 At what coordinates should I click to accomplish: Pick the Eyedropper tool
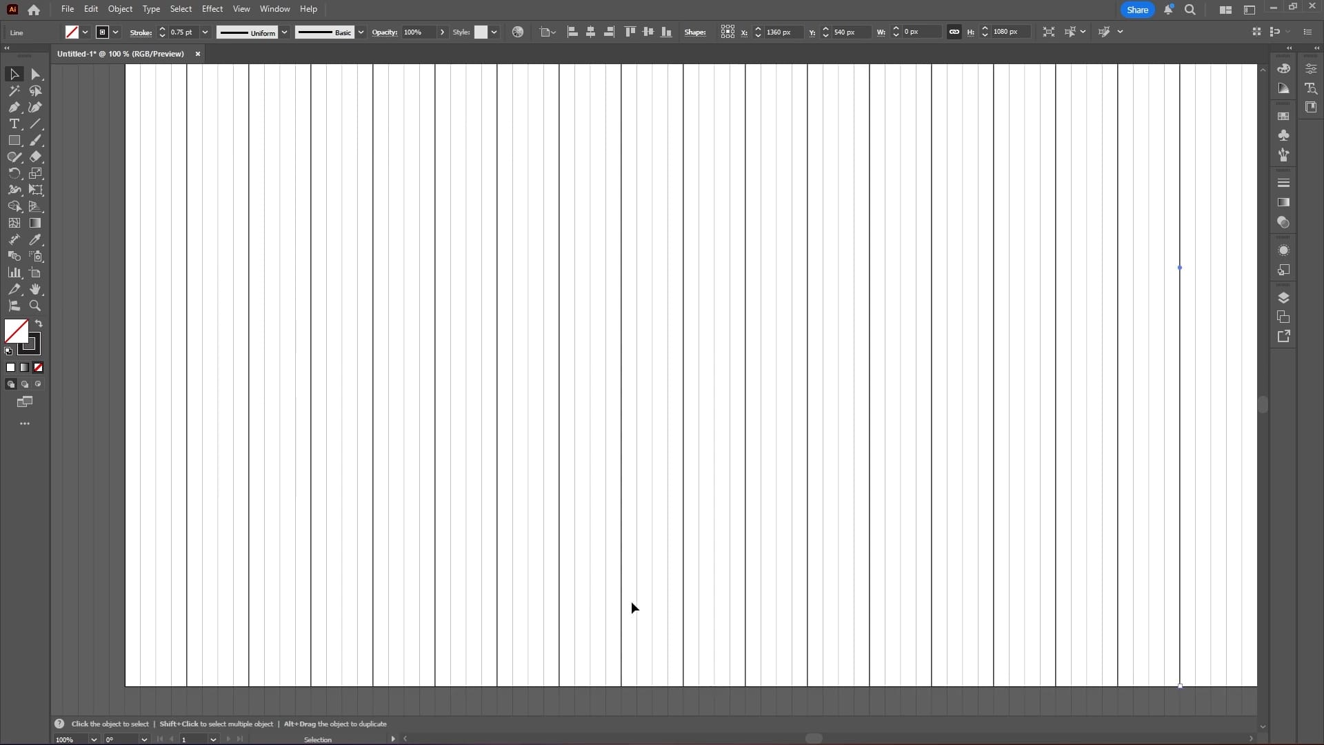coord(36,240)
